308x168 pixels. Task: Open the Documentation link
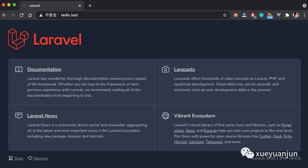point(44,69)
